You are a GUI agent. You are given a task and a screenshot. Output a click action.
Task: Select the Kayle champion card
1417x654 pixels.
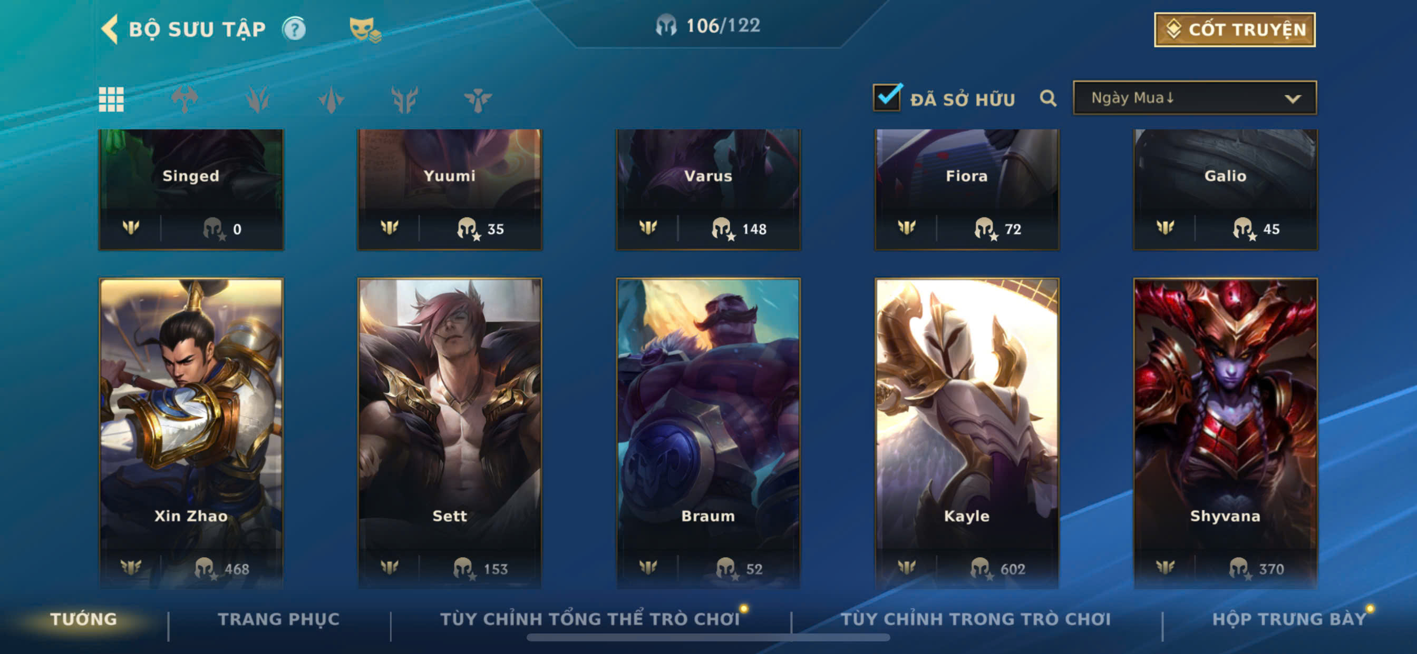pyautogui.click(x=966, y=432)
